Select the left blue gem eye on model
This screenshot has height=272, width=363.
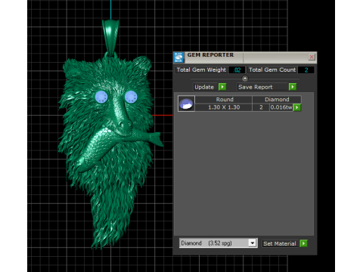coord(101,97)
